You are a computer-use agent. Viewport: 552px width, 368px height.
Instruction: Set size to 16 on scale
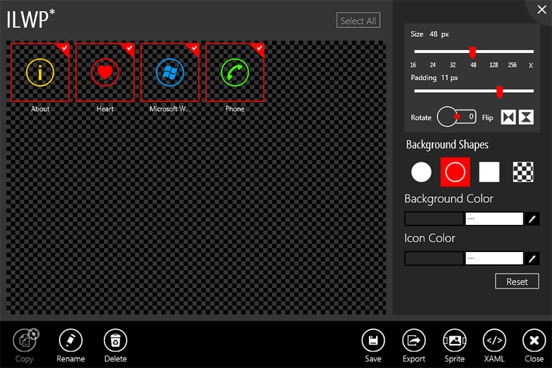click(x=413, y=65)
